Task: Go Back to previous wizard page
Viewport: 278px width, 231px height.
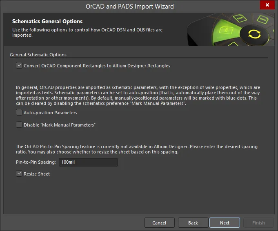Action: [193, 223]
